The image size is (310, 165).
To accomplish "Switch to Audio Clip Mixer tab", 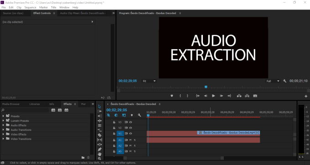I will [83, 13].
